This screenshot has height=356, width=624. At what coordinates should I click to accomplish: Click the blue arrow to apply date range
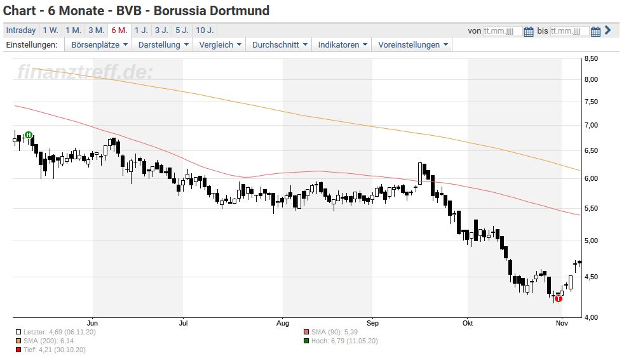607,30
